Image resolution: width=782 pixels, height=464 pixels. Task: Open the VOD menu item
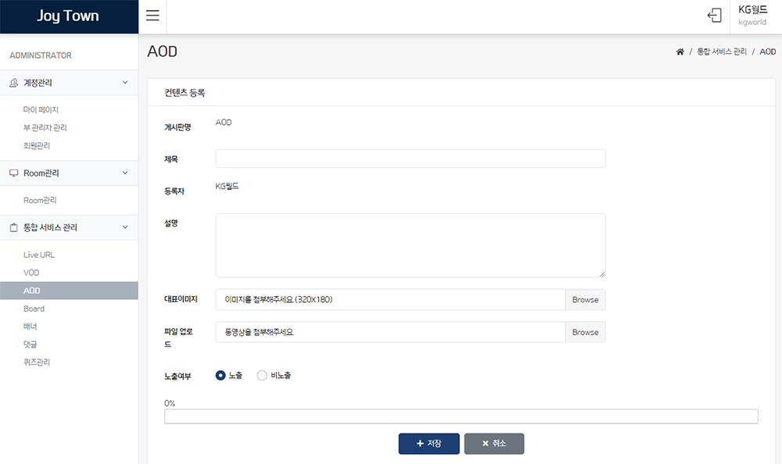click(31, 273)
